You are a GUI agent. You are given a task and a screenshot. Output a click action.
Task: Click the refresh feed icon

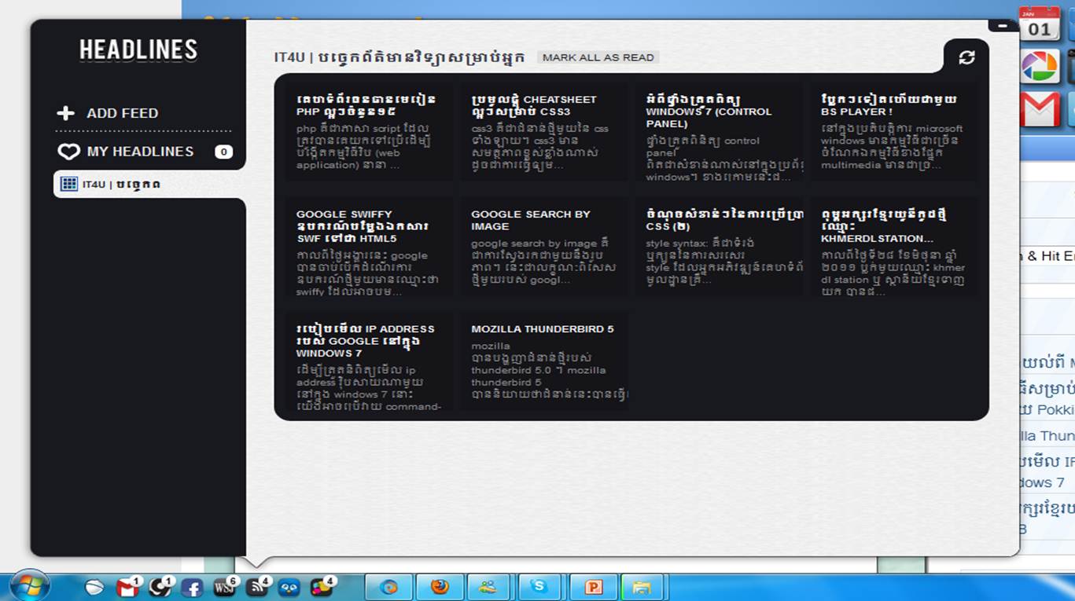[966, 57]
